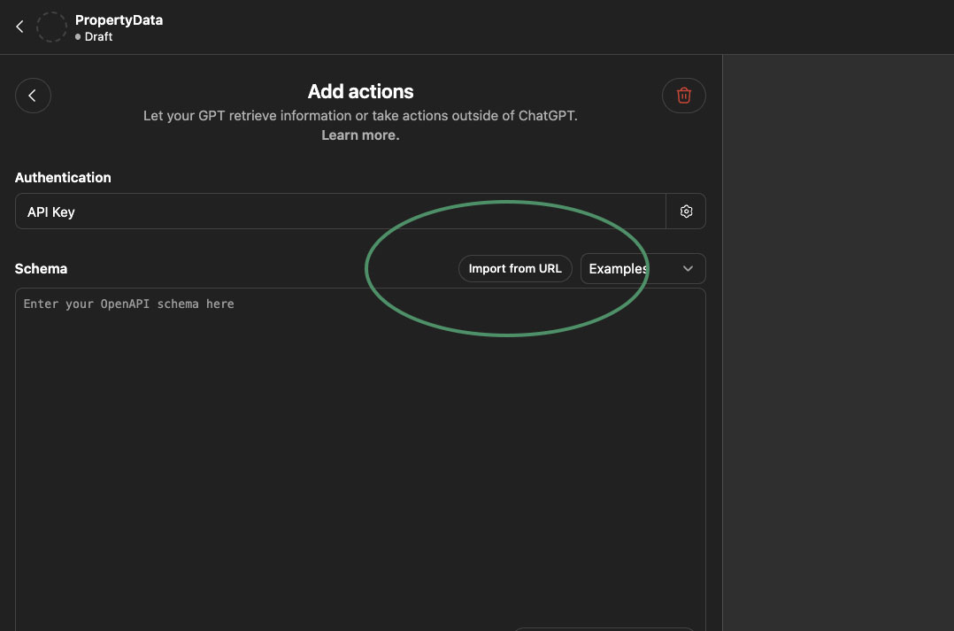Click the grey status dot beside Draft
This screenshot has height=631, width=954.
click(78, 37)
